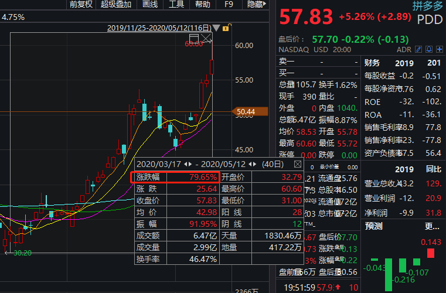The width and height of the screenshot is (446, 293).
Task: Click the bell price-alert icon
Action: [x=429, y=49]
